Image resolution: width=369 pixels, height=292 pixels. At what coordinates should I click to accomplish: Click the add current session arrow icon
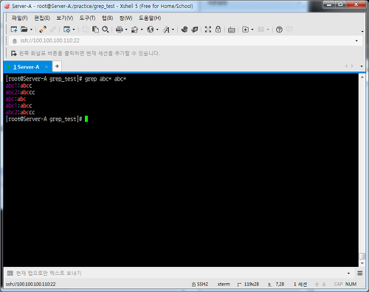point(14,53)
